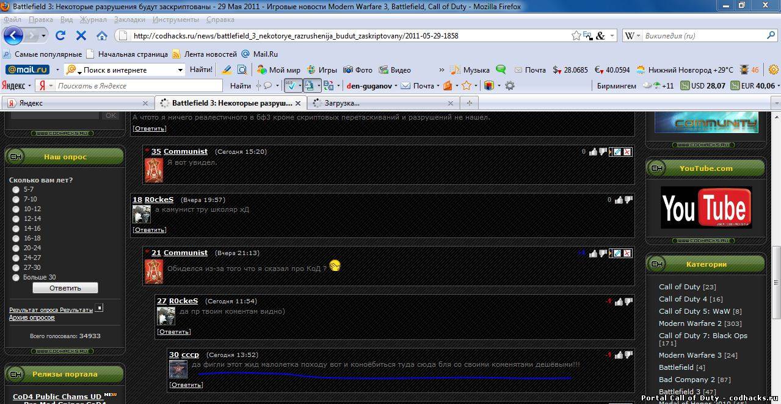Screen dimensions: 781x404
Task: Switch to the Загрузка... tab
Action: pos(383,103)
